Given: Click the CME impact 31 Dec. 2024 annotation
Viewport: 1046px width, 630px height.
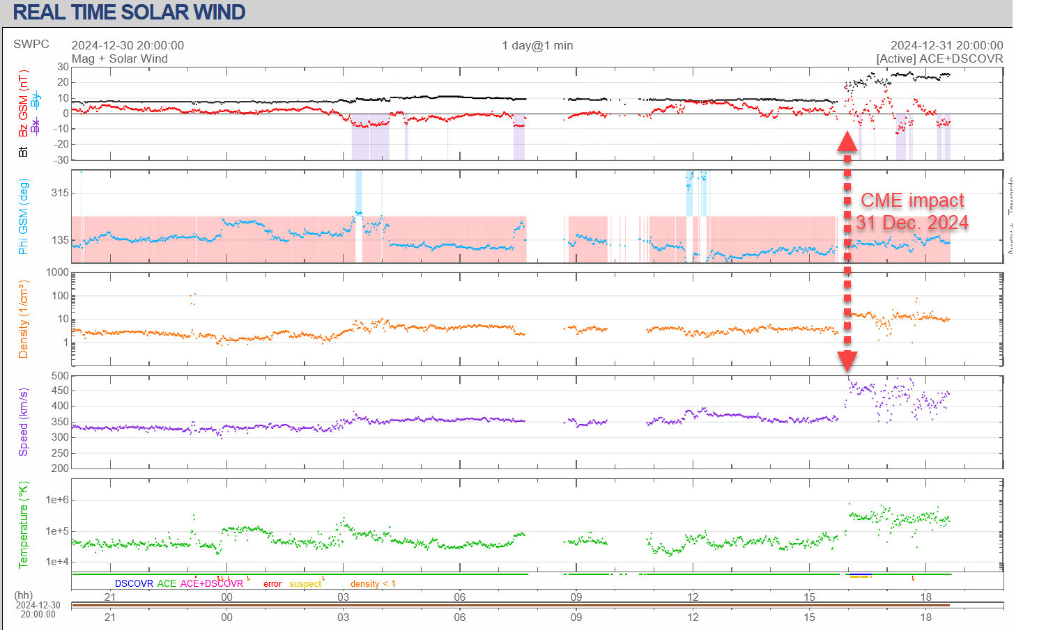Looking at the screenshot, I should click(x=912, y=212).
